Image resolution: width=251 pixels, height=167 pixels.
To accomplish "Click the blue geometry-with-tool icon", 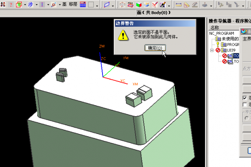I will [147, 5].
